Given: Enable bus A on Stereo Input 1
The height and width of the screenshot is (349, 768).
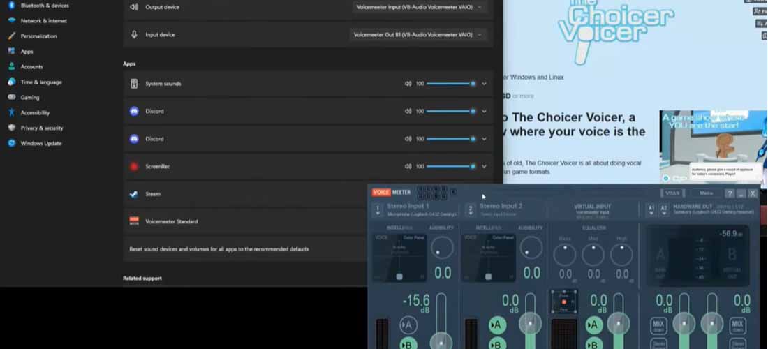Looking at the screenshot, I should pyautogui.click(x=408, y=325).
